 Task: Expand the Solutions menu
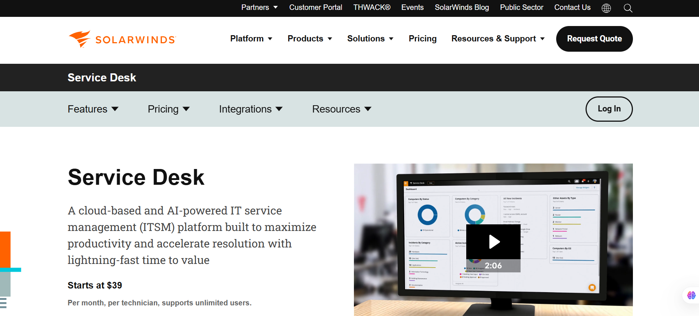click(x=370, y=39)
